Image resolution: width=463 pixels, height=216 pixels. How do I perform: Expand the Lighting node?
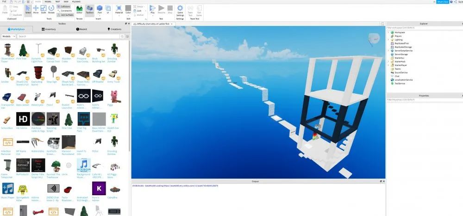[388, 40]
